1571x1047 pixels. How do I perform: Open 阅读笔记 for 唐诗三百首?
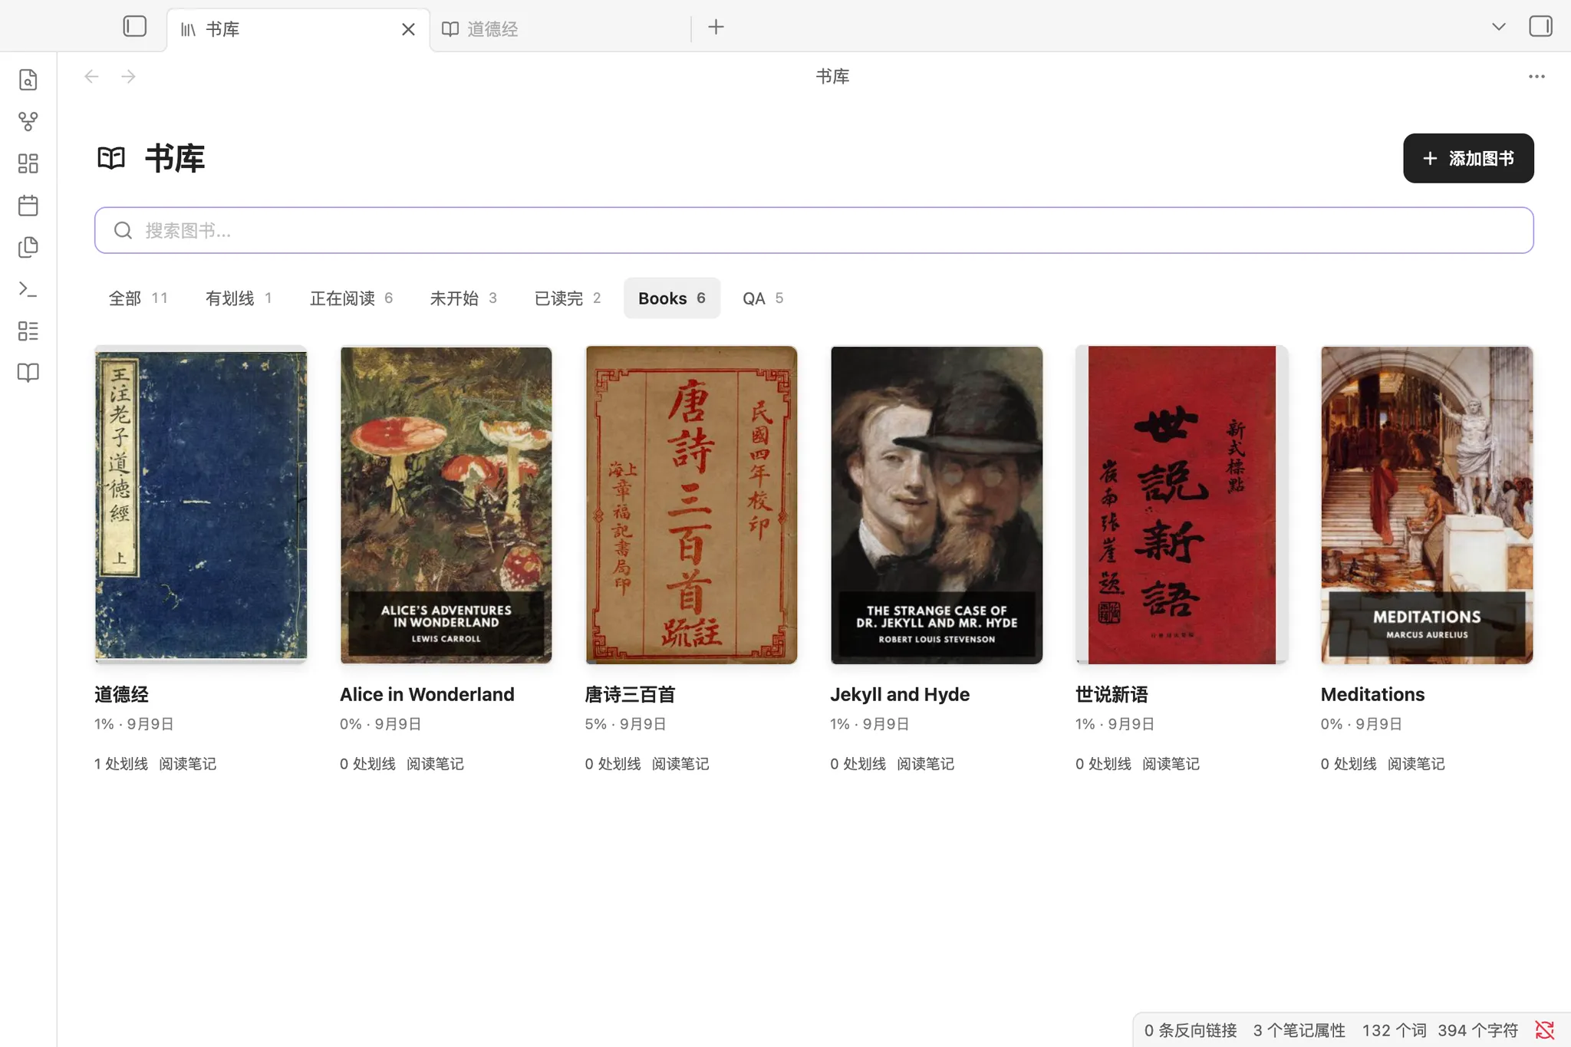tap(680, 764)
